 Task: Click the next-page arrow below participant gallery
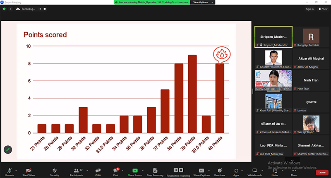292,160
